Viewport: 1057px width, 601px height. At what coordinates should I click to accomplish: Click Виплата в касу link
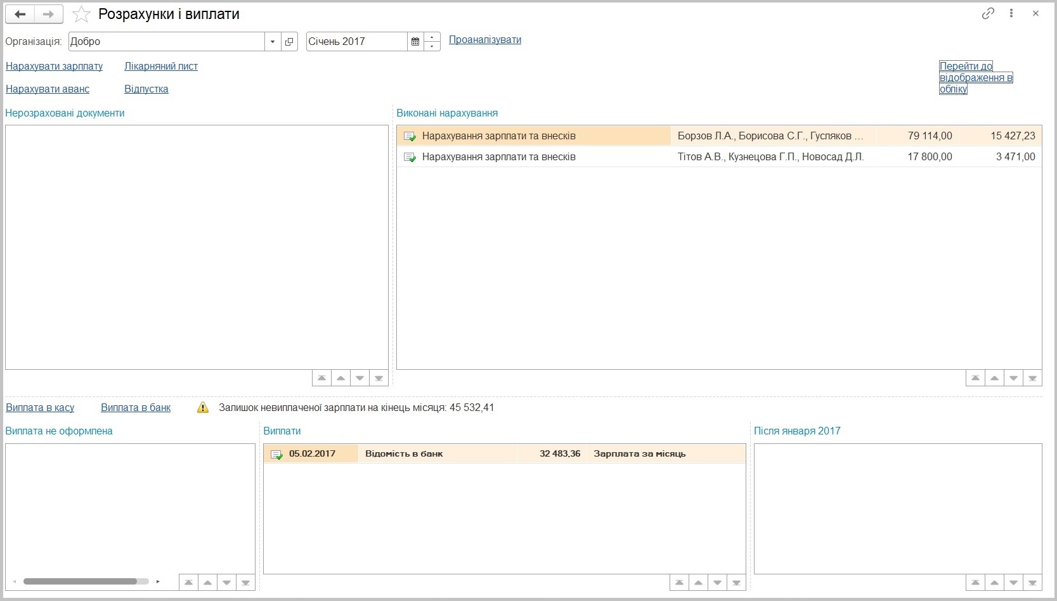[x=40, y=407]
